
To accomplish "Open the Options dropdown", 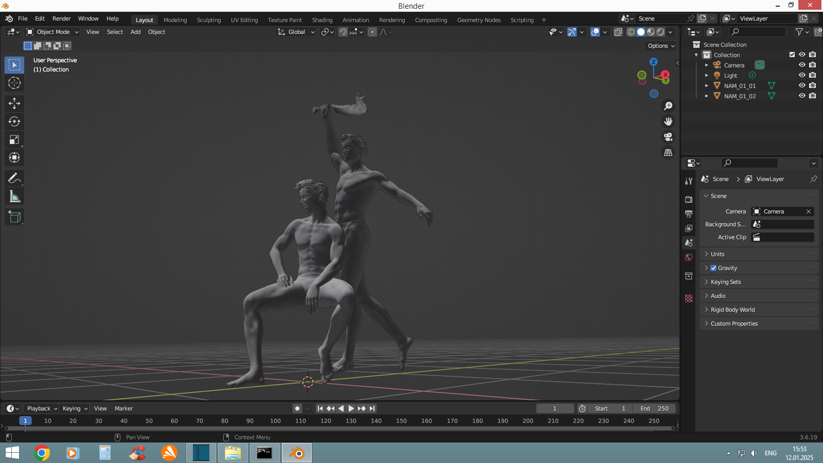I will pos(661,46).
